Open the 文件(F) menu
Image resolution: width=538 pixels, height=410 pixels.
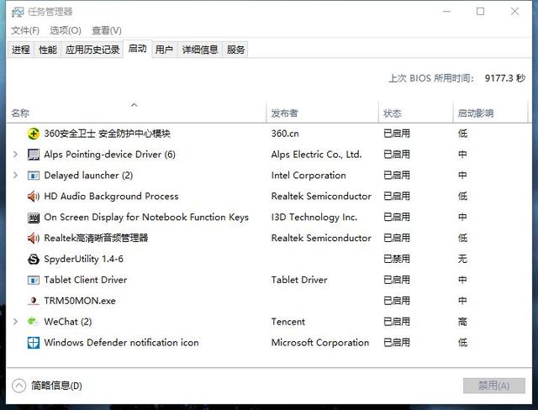tap(25, 30)
